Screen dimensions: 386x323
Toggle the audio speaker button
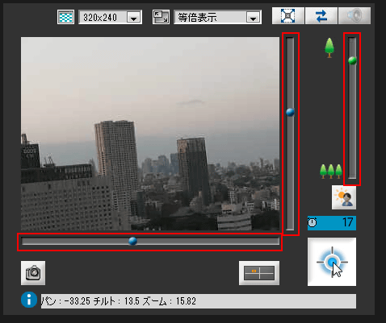coord(355,16)
